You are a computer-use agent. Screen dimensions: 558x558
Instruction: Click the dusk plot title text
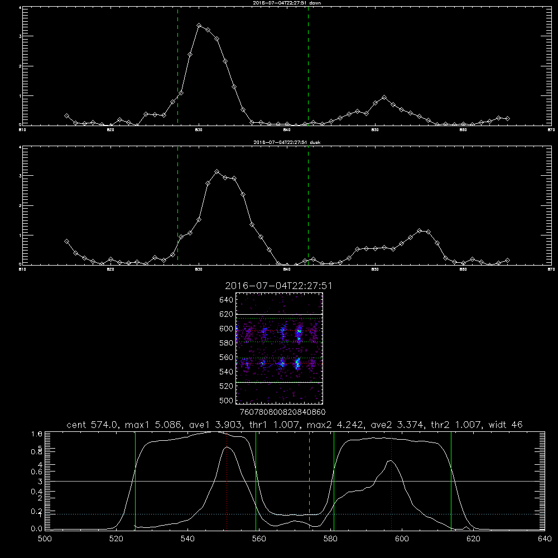point(287,142)
